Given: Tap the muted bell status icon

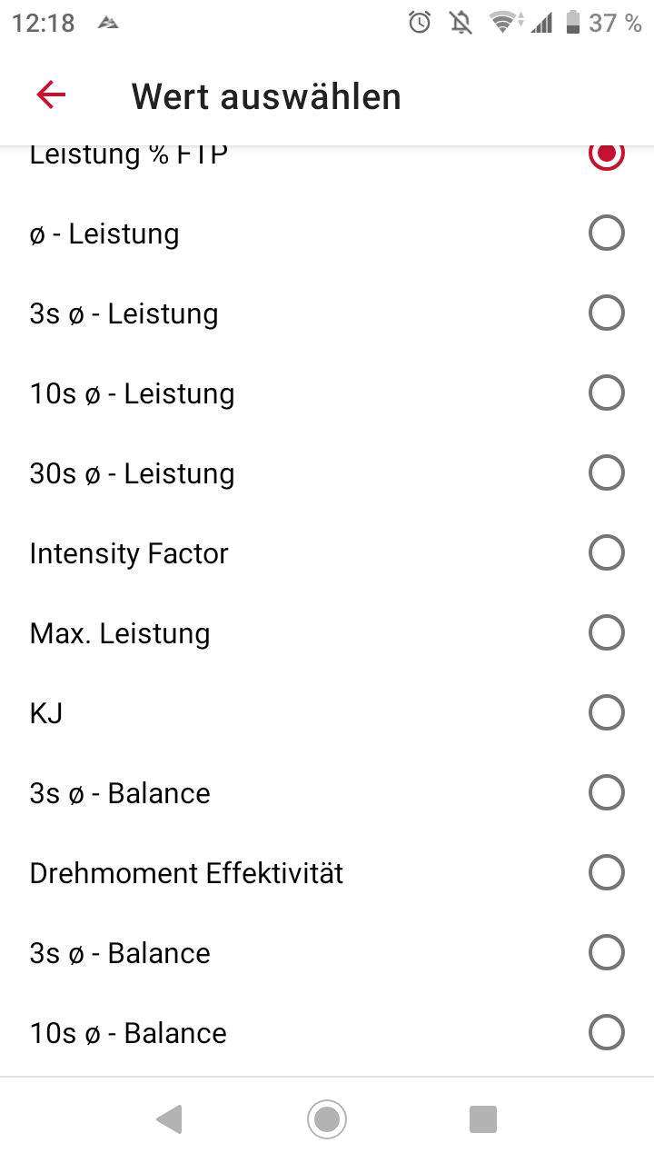Looking at the screenshot, I should point(461,23).
